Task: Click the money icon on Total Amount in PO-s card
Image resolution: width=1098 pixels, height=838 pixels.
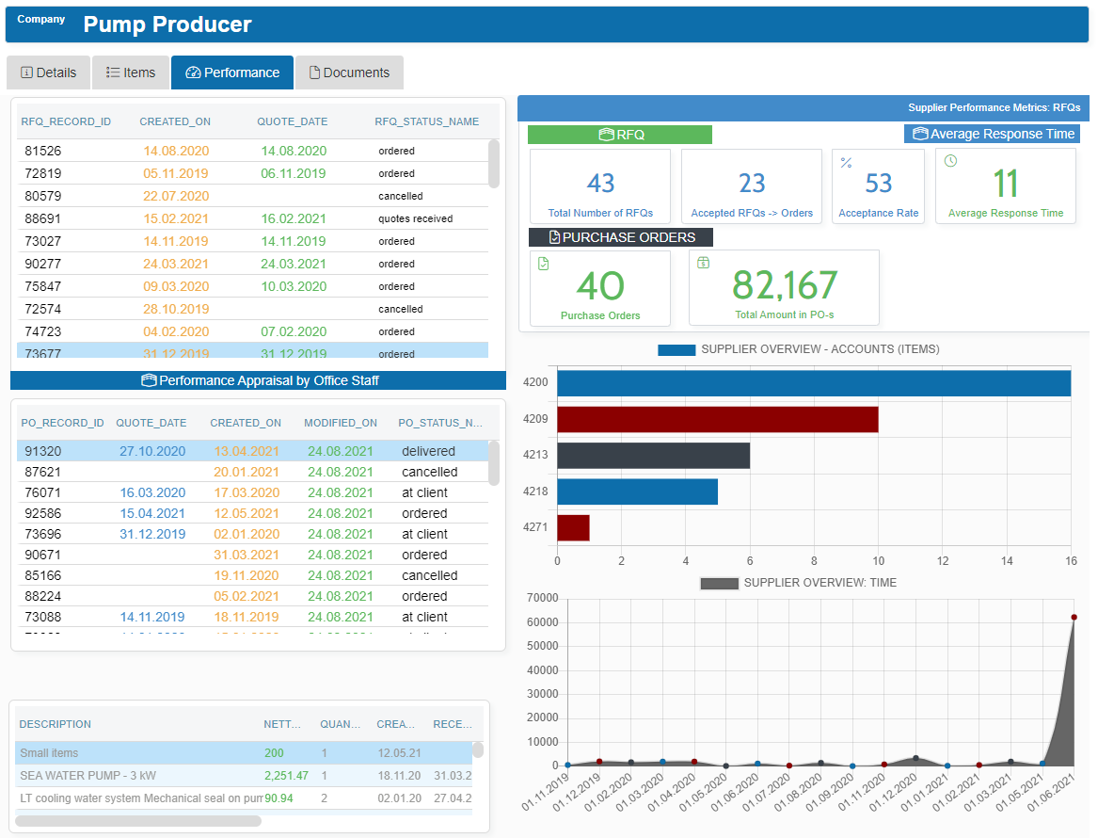Action: point(702,262)
